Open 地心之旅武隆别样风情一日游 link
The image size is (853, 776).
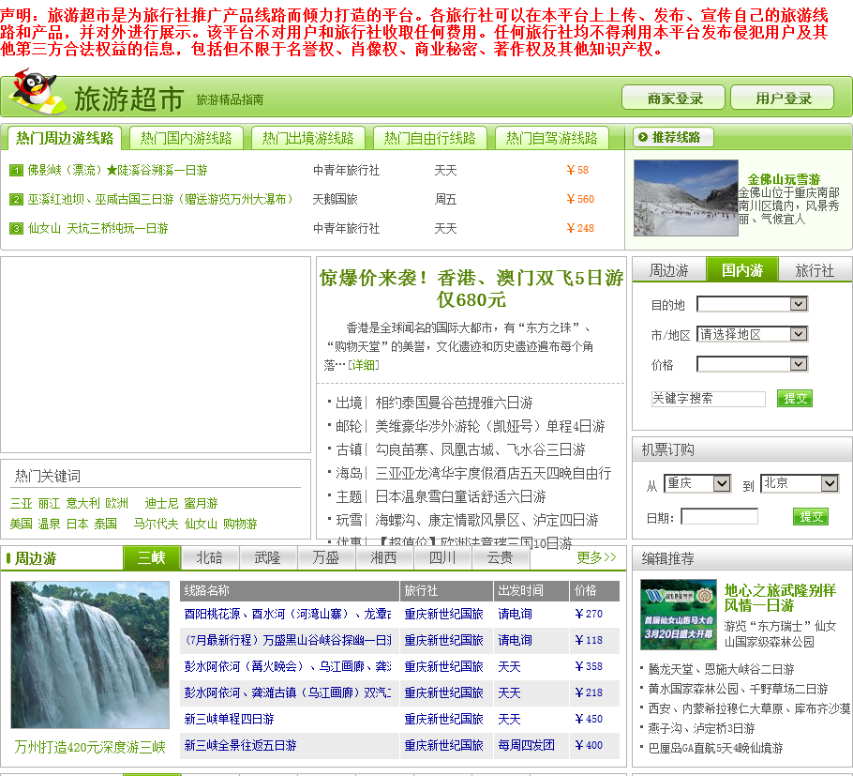click(780, 598)
